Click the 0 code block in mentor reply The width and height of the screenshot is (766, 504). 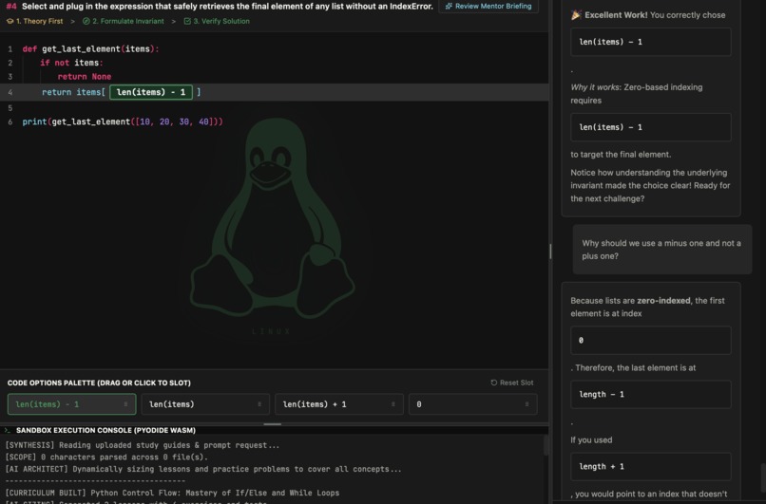[651, 340]
